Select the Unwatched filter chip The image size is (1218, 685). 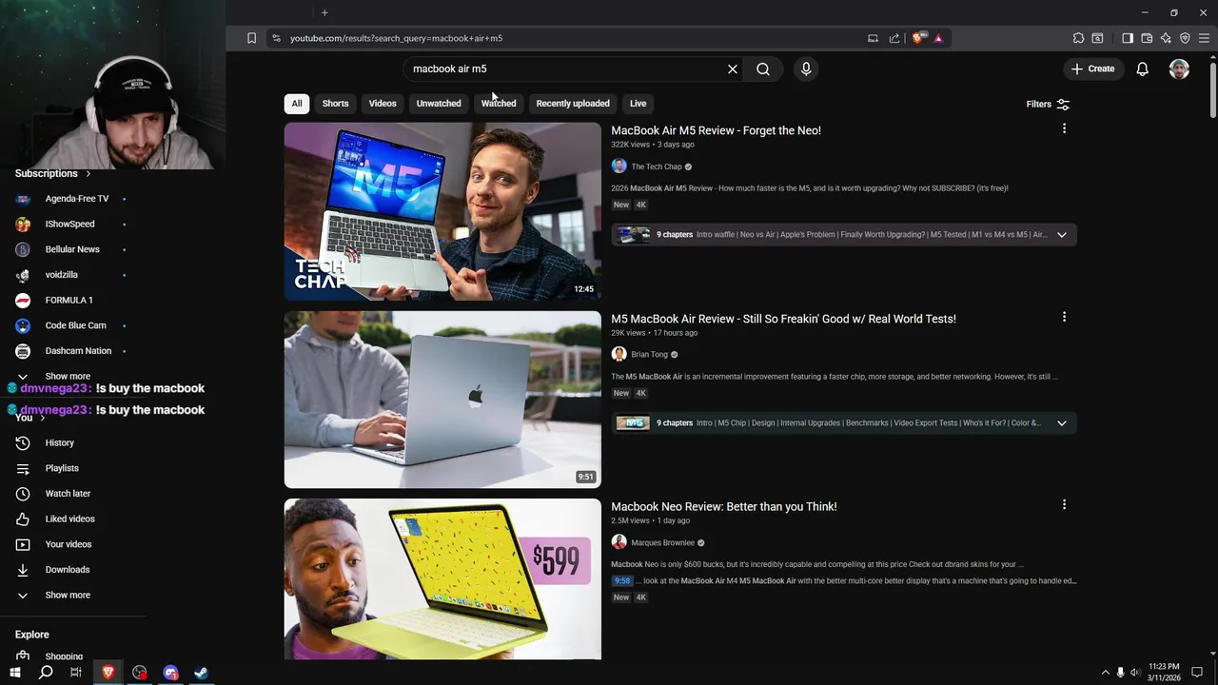439,104
